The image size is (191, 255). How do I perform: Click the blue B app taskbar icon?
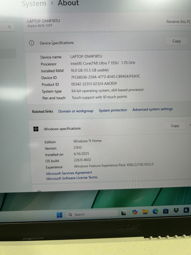pyautogui.click(x=186, y=210)
